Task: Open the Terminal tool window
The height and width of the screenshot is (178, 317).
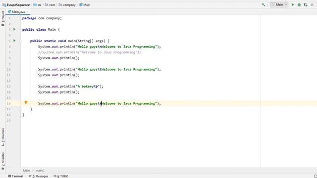Action: pos(15,176)
